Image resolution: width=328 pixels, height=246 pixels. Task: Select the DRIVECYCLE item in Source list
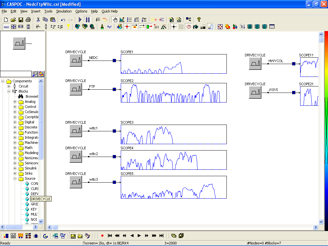(x=41, y=199)
